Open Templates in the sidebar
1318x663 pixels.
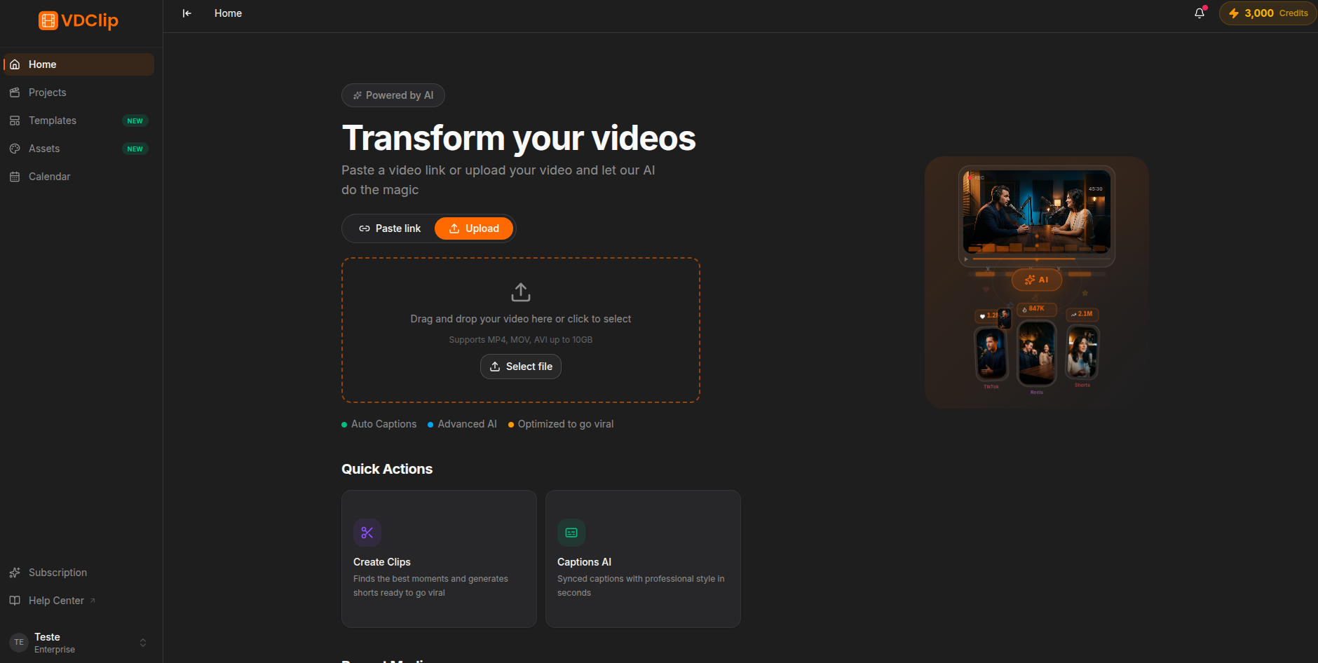(x=79, y=121)
